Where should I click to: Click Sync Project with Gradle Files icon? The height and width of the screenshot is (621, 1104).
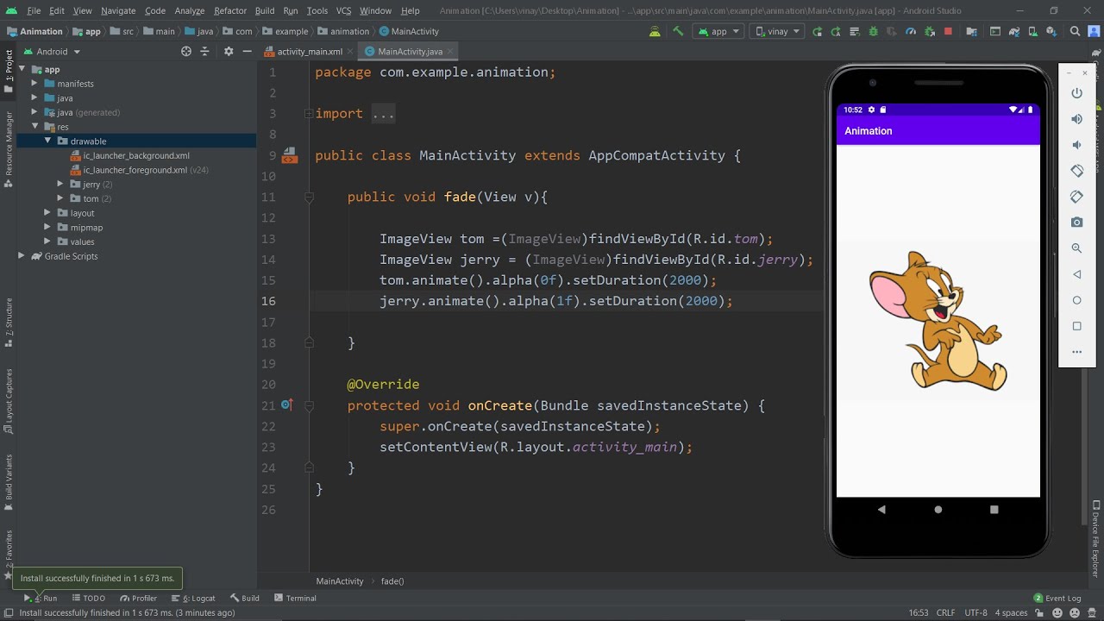click(1014, 31)
